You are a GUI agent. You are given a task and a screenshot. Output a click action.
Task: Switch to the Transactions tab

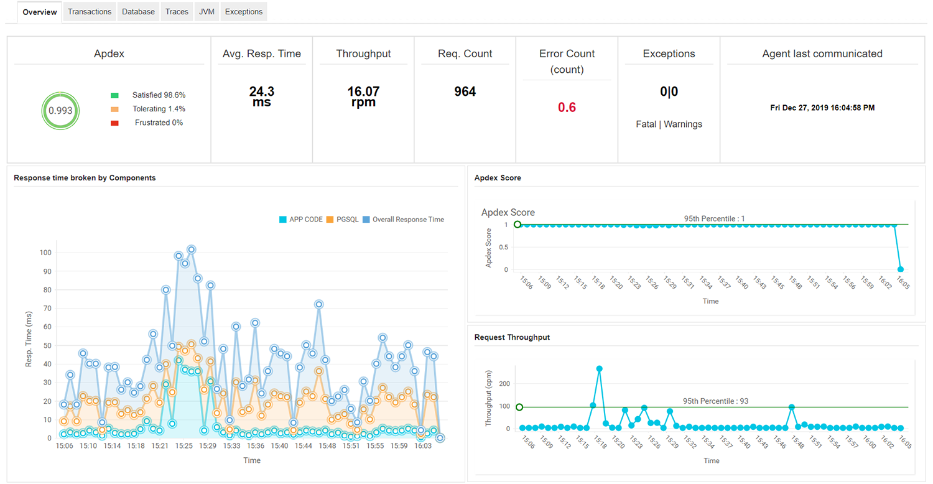point(89,11)
